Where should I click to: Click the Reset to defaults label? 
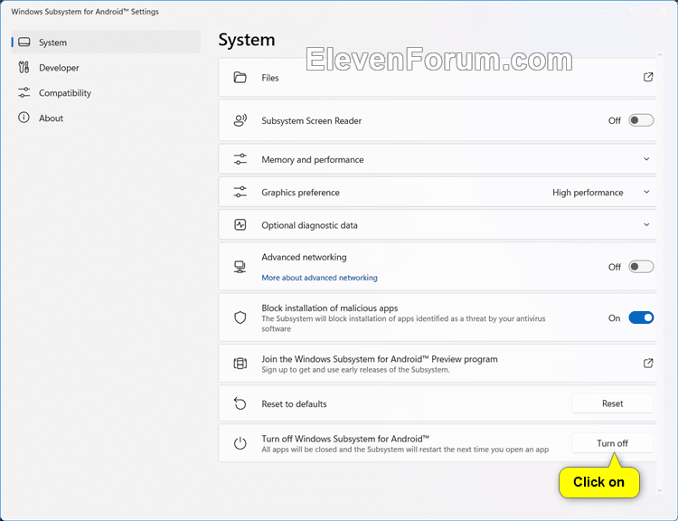[x=294, y=404]
